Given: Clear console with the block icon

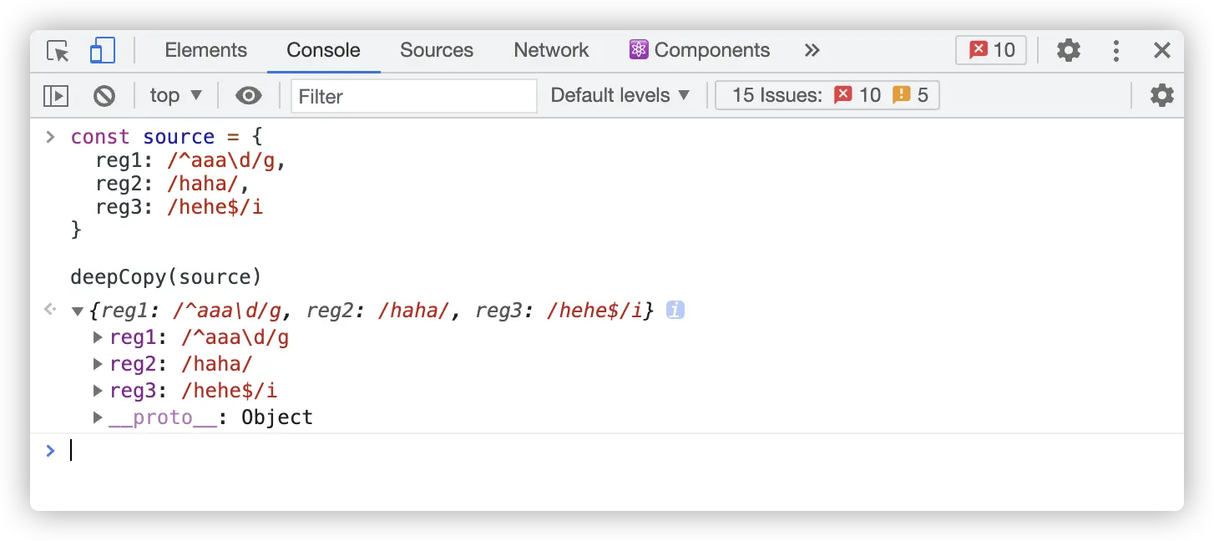Looking at the screenshot, I should click(x=104, y=96).
